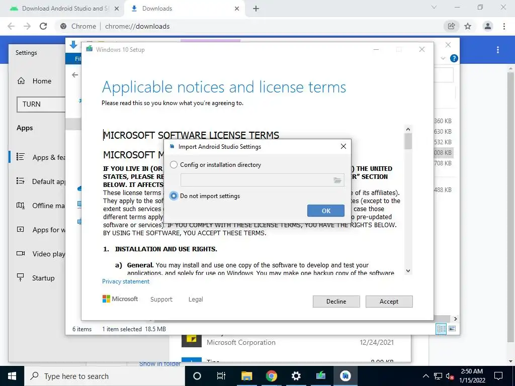The width and height of the screenshot is (515, 386).
Task: Open downloads page more actions menu
Action: pos(498,50)
